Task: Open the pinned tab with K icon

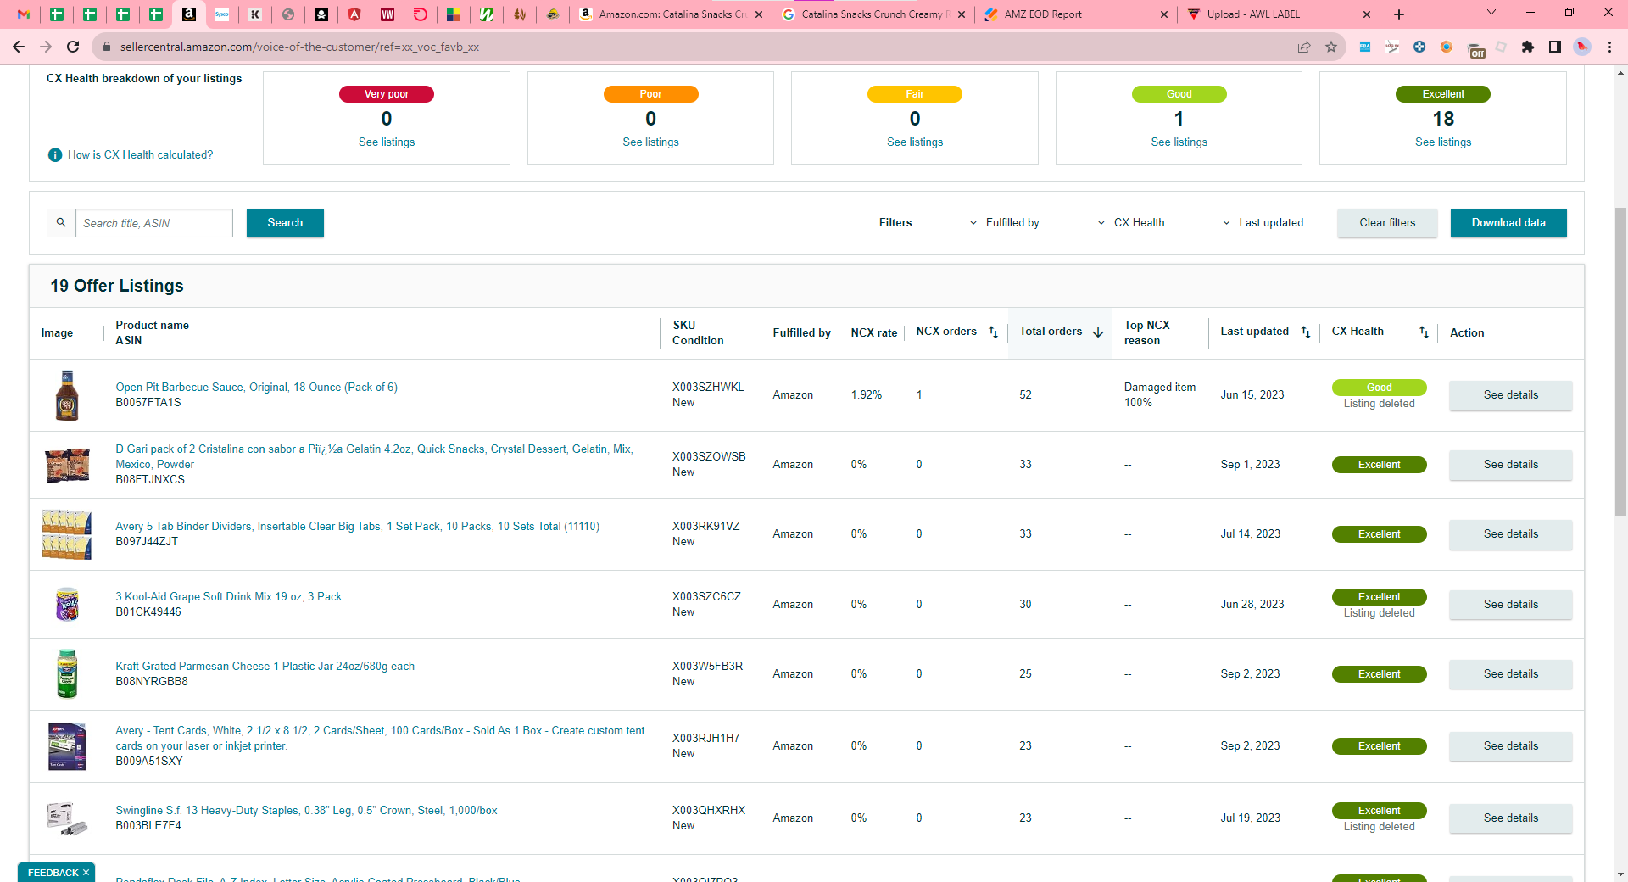Action: pos(255,14)
